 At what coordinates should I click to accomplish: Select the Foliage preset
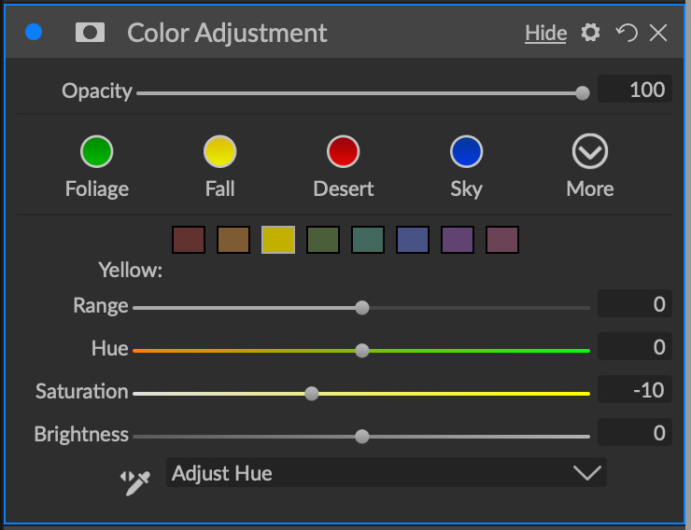(x=97, y=151)
